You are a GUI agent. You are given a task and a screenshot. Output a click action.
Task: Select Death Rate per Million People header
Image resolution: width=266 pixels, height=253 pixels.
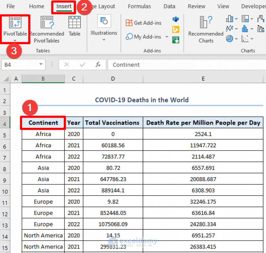coord(203,123)
